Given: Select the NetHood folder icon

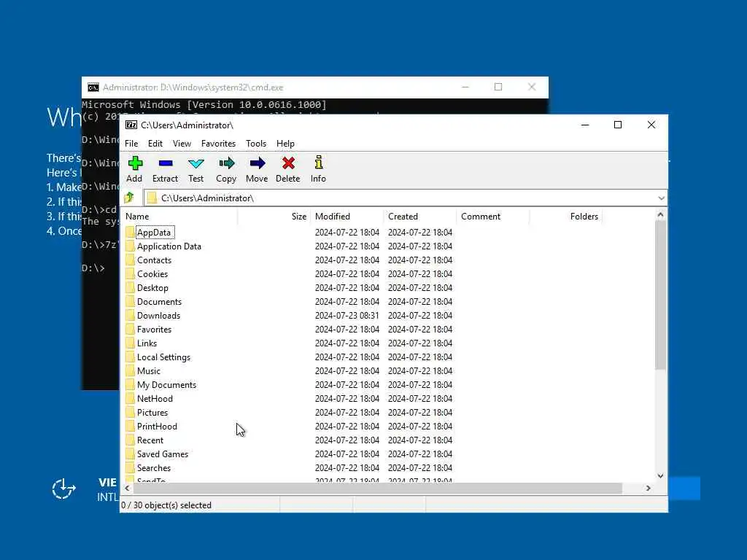Looking at the screenshot, I should coord(130,399).
